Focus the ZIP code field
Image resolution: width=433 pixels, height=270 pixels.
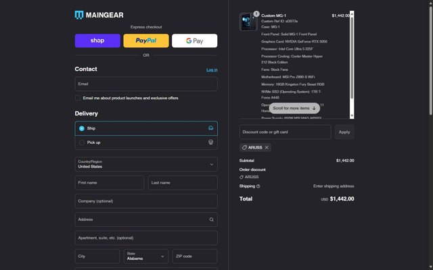195,256
